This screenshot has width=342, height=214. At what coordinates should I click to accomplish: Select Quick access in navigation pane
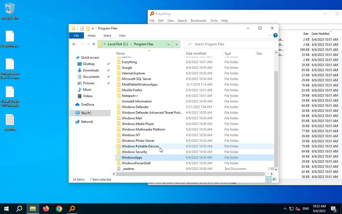click(90, 58)
